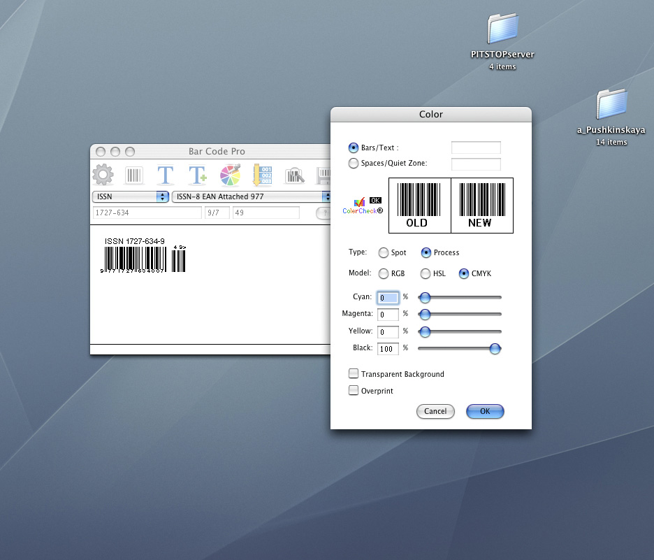Click the Magenta slider handle
The height and width of the screenshot is (560, 654).
pyautogui.click(x=425, y=314)
